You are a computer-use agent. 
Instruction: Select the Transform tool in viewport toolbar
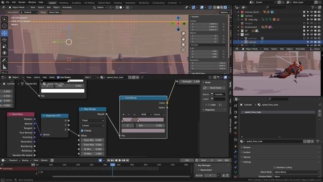click(x=5, y=53)
